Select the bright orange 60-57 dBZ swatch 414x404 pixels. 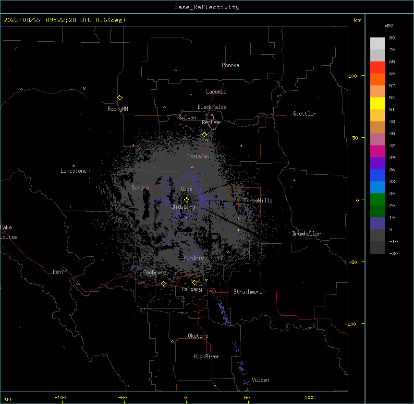point(377,79)
